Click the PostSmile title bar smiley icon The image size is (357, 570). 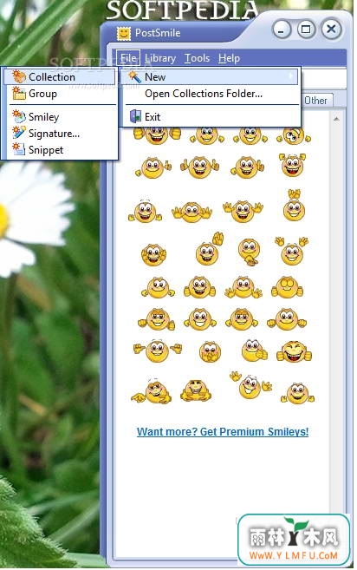pos(124,34)
